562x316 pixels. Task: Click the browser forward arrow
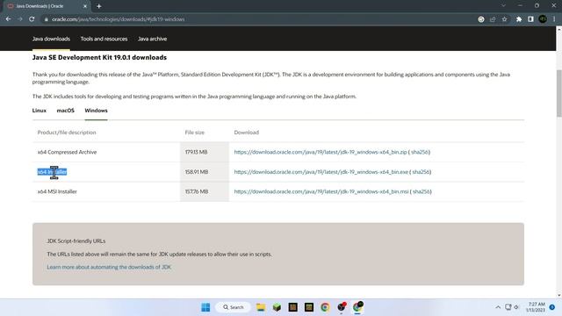click(20, 19)
